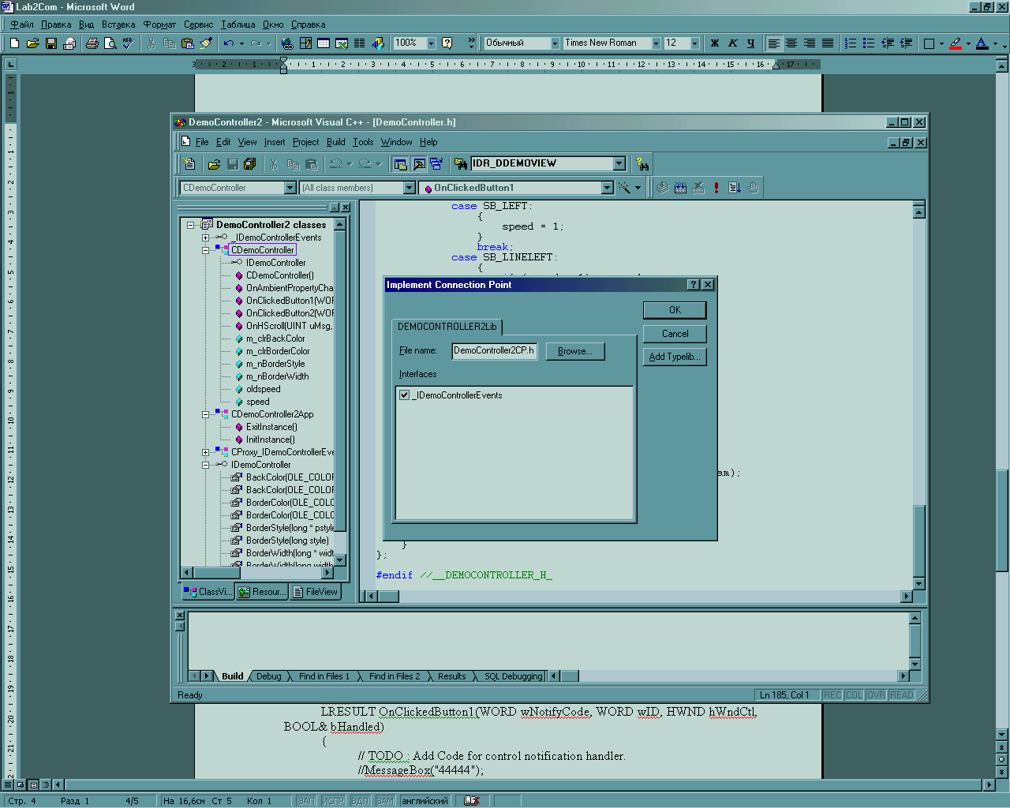
Task: Click Word's Insert Table icon
Action: [x=324, y=43]
